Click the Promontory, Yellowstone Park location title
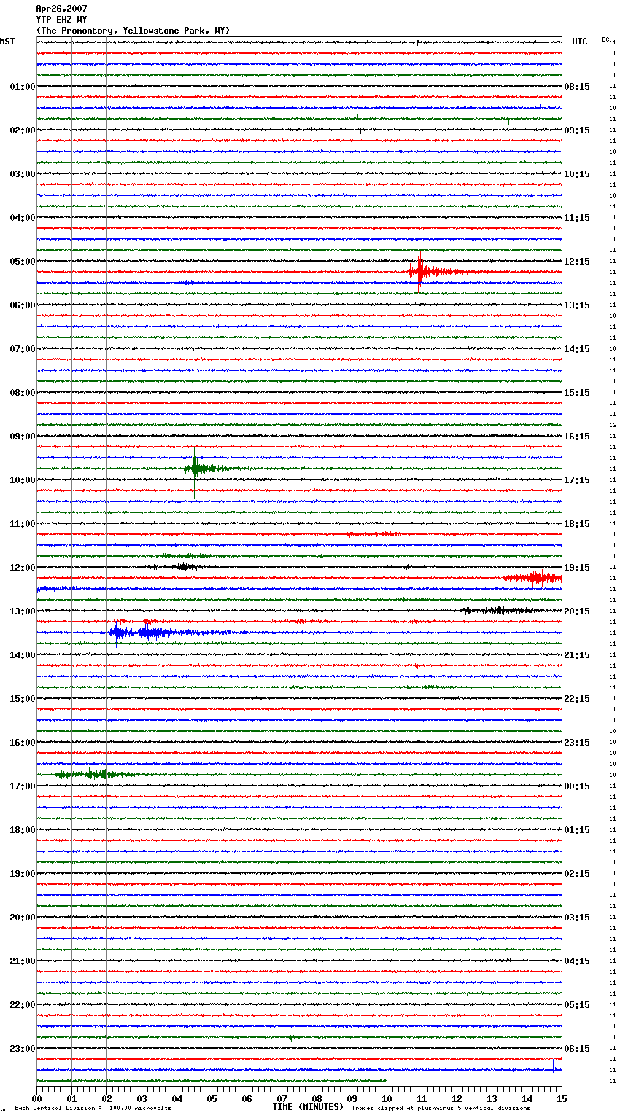Image resolution: width=620 pixels, height=1118 pixels. click(x=133, y=31)
